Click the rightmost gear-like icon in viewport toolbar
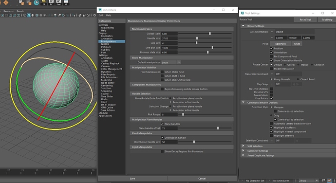Viewport: 336px width, 183px height. pos(94,15)
